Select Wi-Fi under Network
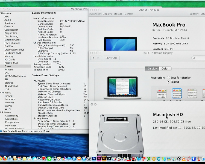The image size is (205, 164). [8, 109]
